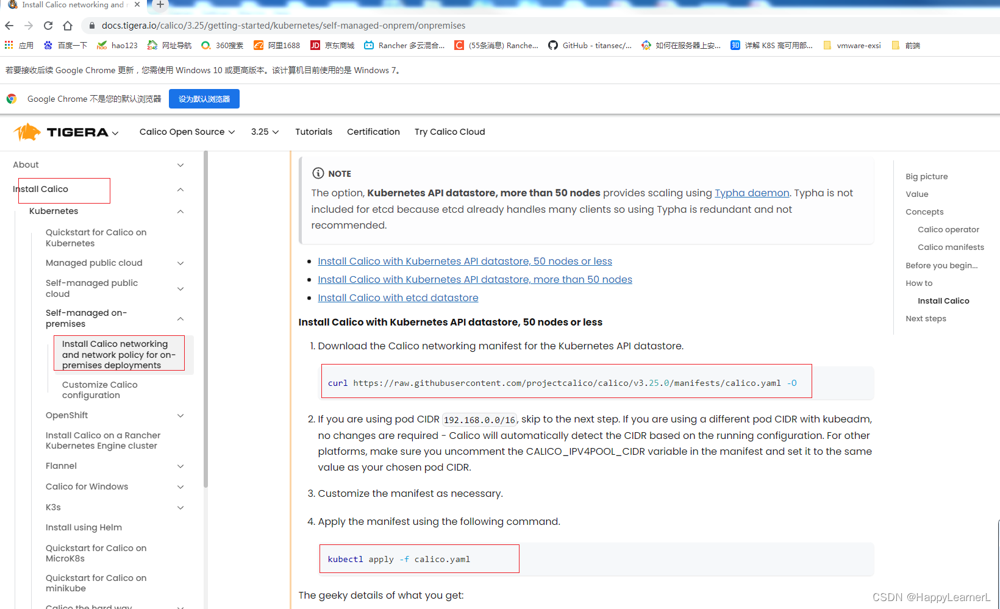Open the Calico Open Source dropdown

tap(187, 132)
